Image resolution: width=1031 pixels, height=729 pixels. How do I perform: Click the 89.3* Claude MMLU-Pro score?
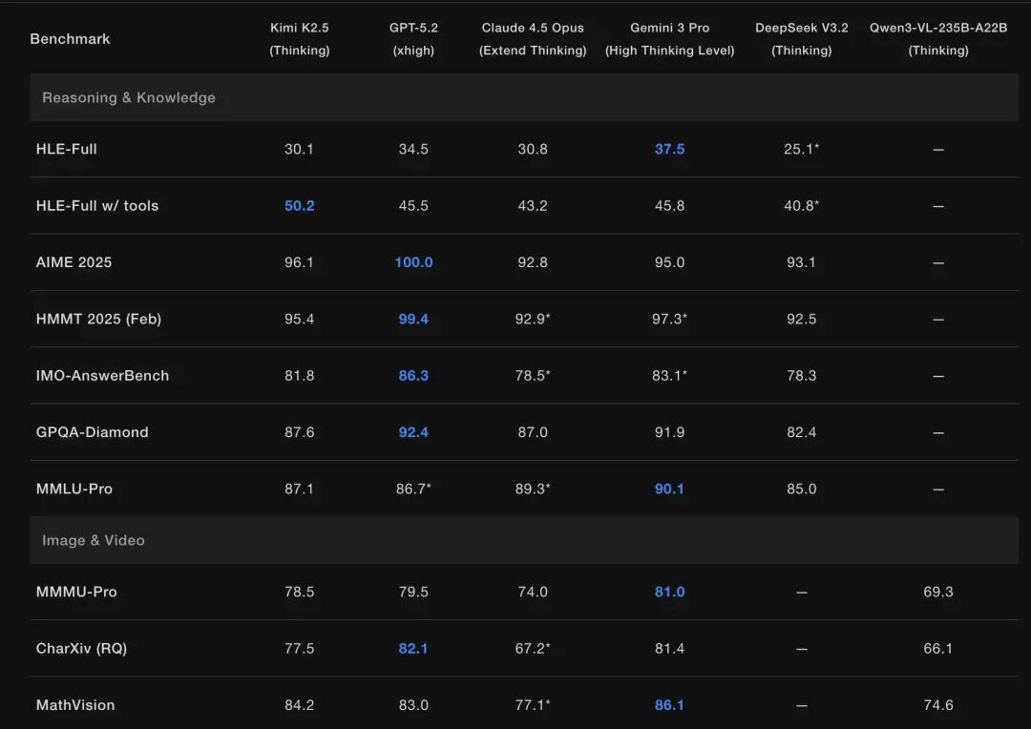pos(533,489)
